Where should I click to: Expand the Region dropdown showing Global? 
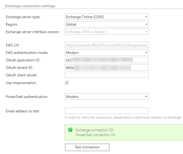pyautogui.click(x=107, y=25)
